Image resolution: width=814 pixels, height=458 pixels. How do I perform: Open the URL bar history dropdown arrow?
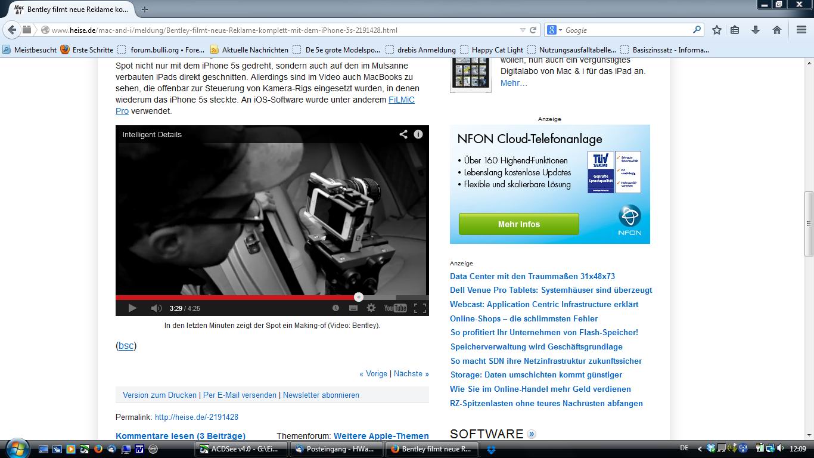(x=523, y=30)
